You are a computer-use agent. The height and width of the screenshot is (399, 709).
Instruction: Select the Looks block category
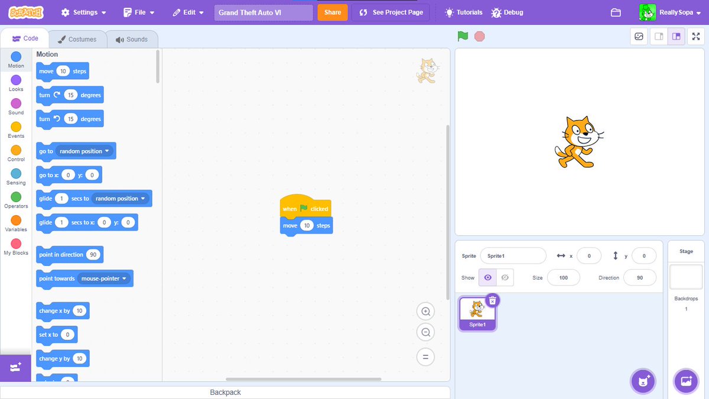[16, 83]
